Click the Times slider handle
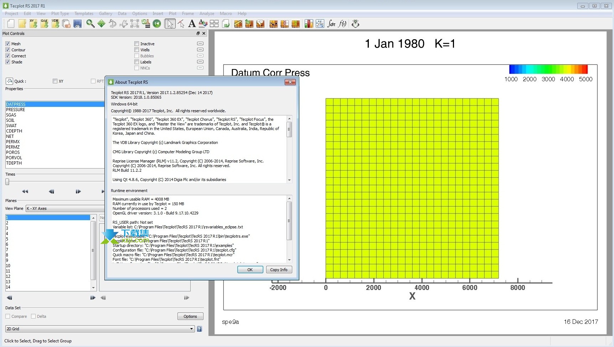 click(x=7, y=182)
